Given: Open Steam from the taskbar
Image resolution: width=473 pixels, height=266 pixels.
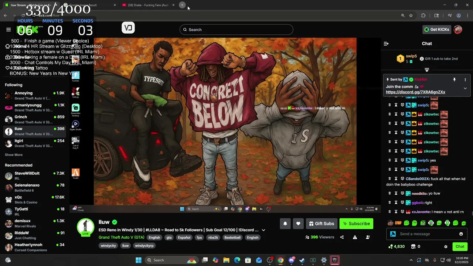Looking at the screenshot, I should (302, 260).
